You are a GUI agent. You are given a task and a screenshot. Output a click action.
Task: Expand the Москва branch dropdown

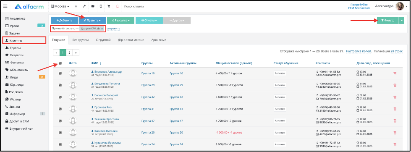coord(60,6)
